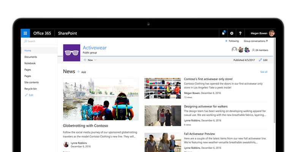This screenshot has width=297, height=152.
Task: Click the search magnifier icon
Action: point(25,41)
